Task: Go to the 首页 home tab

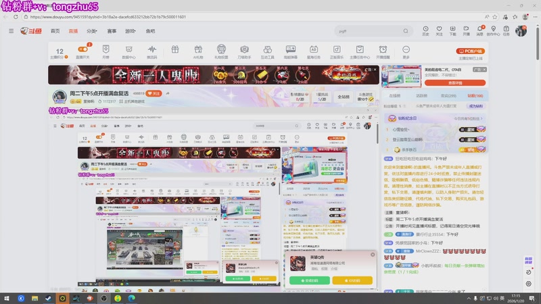Action: tap(55, 31)
